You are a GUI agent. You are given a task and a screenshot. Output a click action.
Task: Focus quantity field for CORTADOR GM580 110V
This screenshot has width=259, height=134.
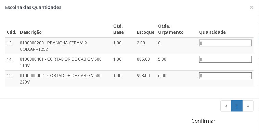(x=225, y=59)
